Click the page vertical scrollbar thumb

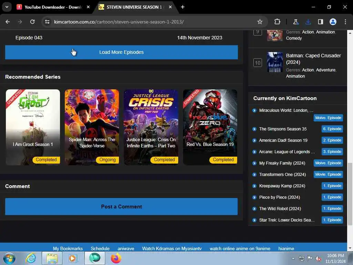[x=350, y=194]
